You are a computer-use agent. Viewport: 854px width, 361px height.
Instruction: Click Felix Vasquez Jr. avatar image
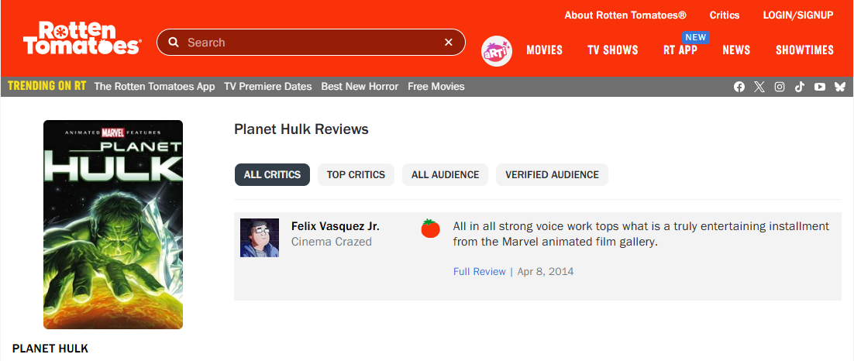[260, 238]
